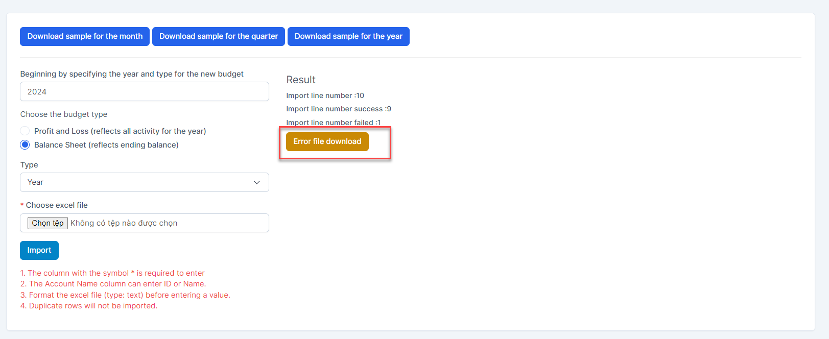Focus the budget year field showing 2024

145,91
